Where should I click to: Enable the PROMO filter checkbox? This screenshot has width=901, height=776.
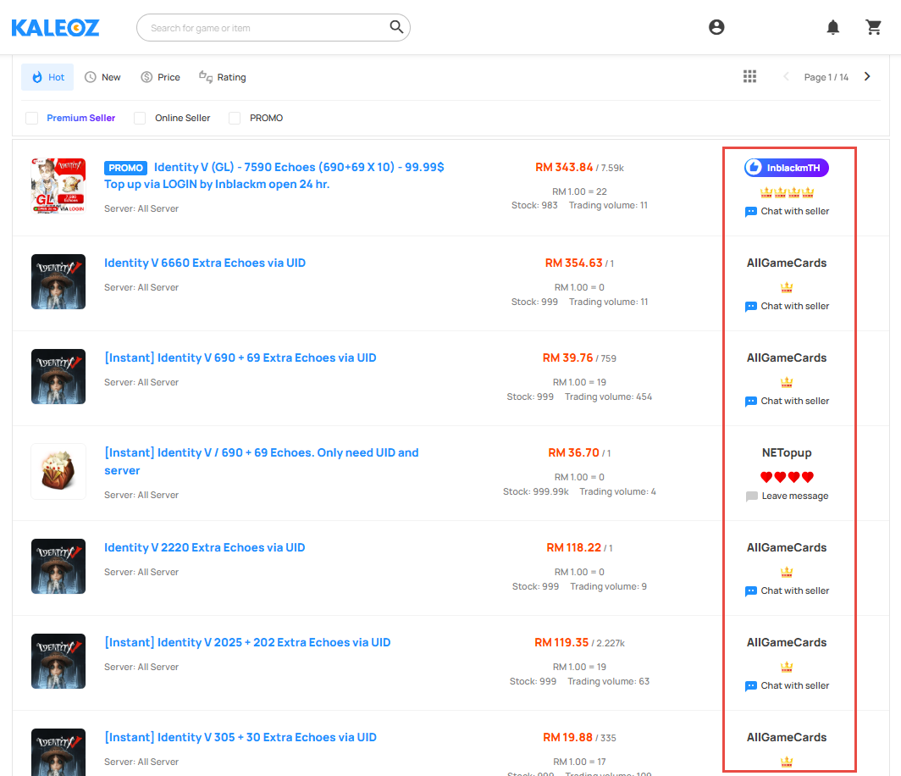[235, 118]
